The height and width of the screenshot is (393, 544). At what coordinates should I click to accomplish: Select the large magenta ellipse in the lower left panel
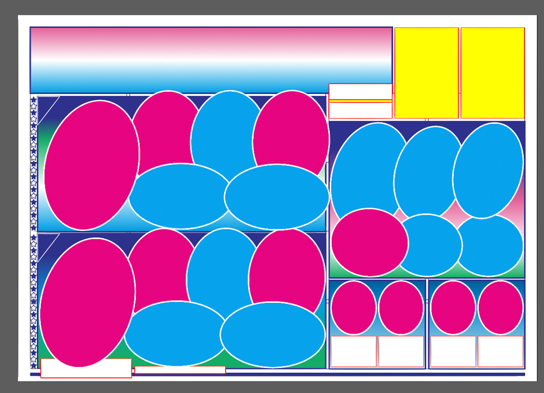[x=88, y=302]
